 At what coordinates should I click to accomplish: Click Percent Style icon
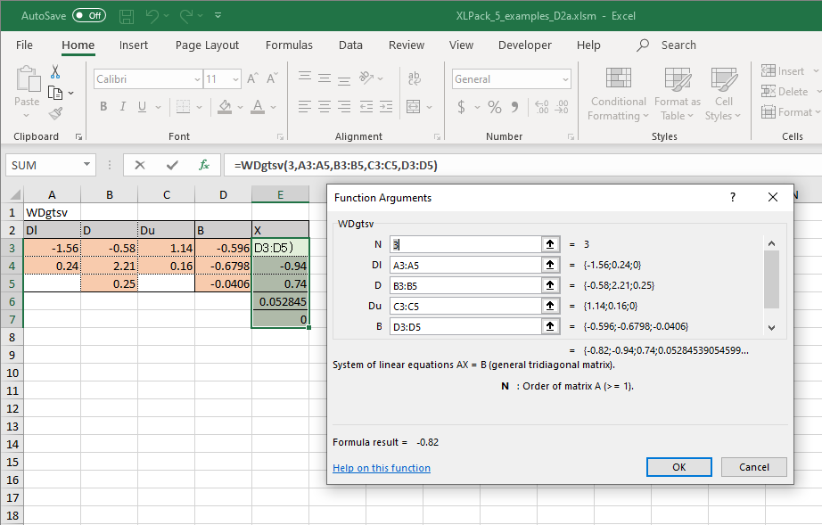pyautogui.click(x=494, y=108)
